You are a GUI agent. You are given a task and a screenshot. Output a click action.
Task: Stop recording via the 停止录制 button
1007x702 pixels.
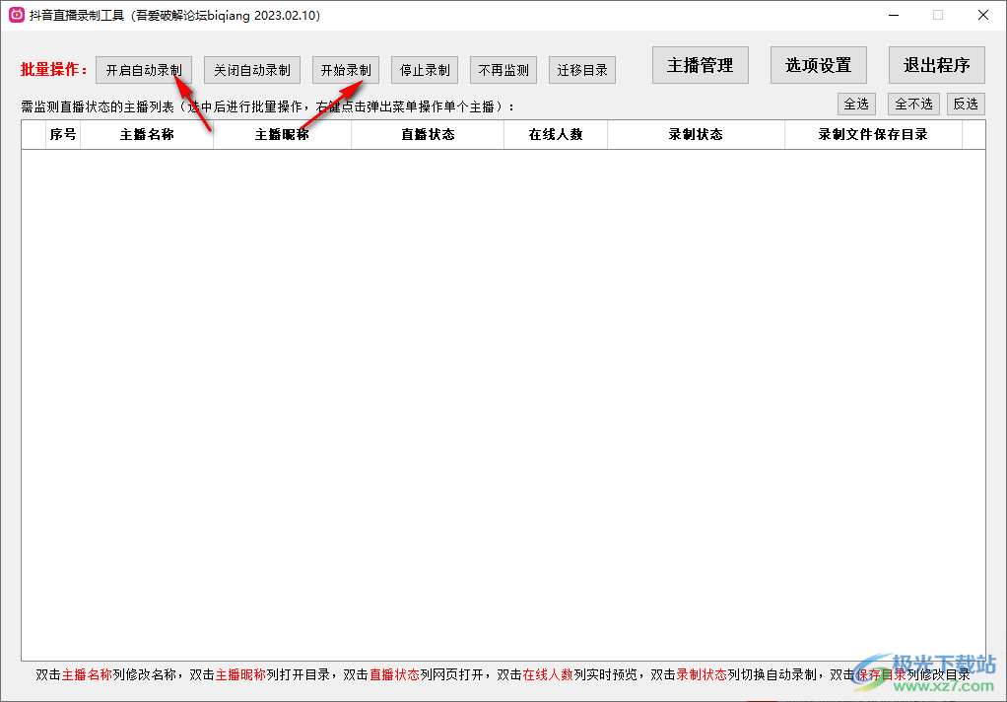pyautogui.click(x=424, y=69)
